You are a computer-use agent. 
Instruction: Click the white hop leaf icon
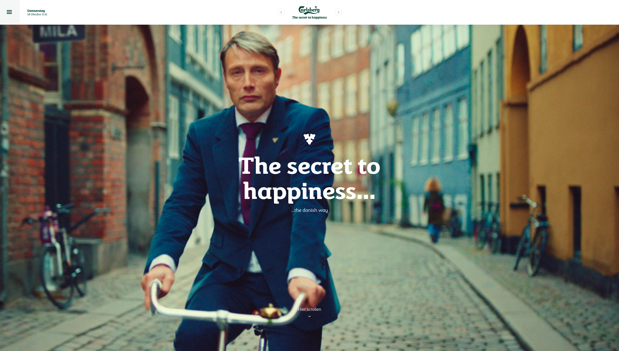click(309, 139)
